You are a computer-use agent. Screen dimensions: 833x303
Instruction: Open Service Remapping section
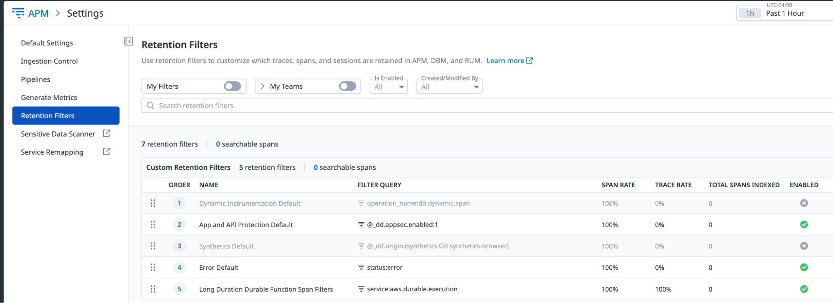52,152
